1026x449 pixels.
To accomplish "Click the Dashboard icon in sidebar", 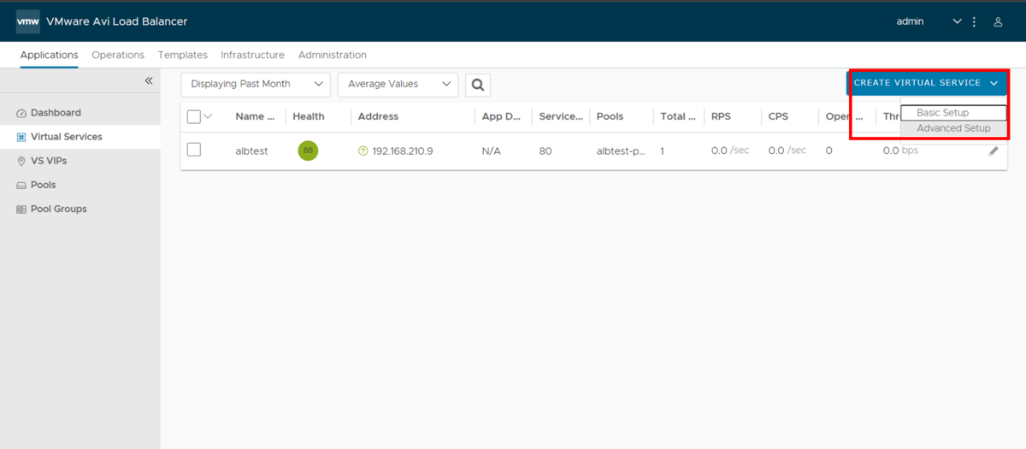I will point(21,113).
